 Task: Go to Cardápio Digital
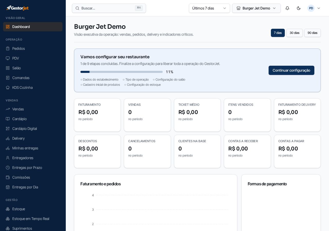tap(33, 129)
